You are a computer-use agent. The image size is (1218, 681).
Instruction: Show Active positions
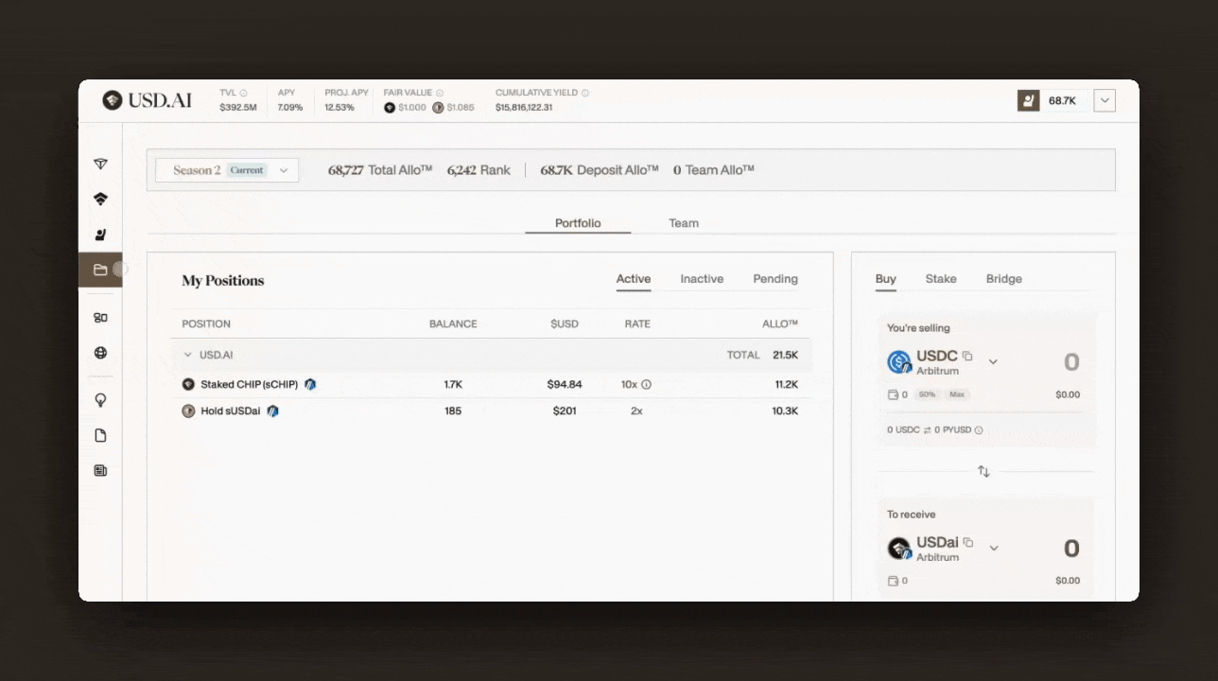pos(634,279)
